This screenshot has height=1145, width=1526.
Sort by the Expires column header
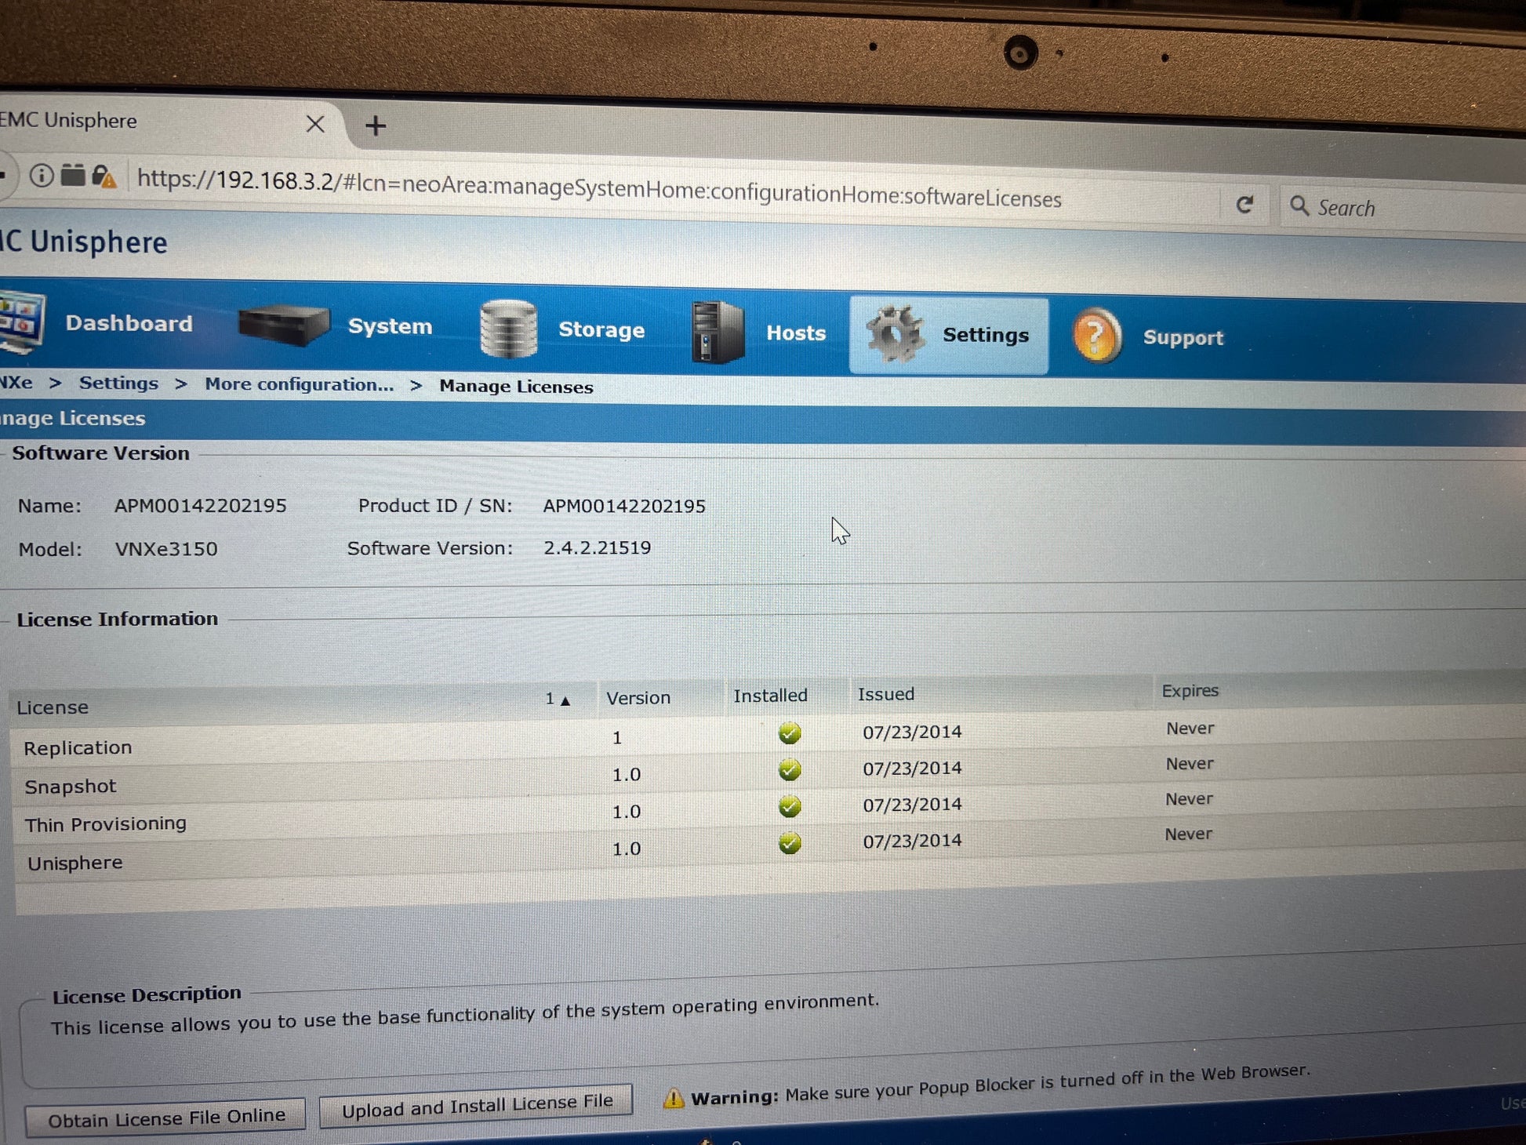click(1190, 690)
